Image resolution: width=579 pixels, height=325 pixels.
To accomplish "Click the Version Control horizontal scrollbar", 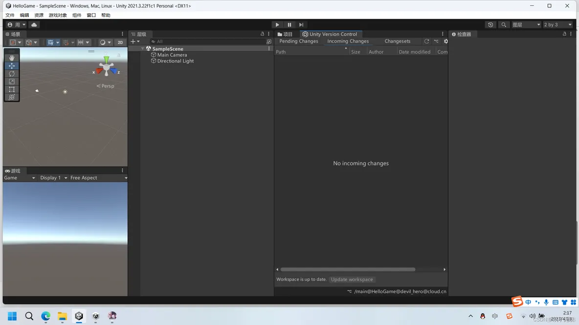I will tap(348, 269).
